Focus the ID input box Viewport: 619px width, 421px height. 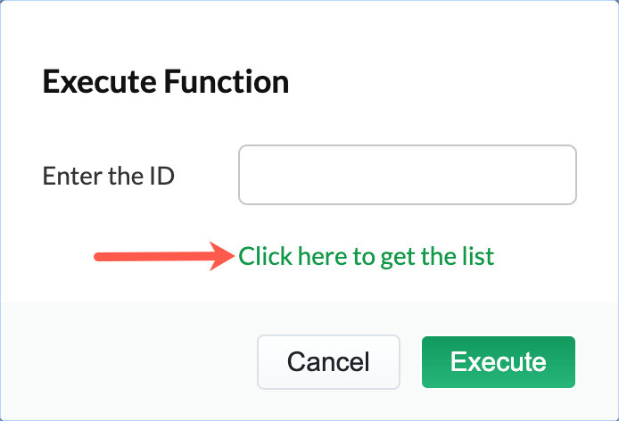pyautogui.click(x=408, y=175)
